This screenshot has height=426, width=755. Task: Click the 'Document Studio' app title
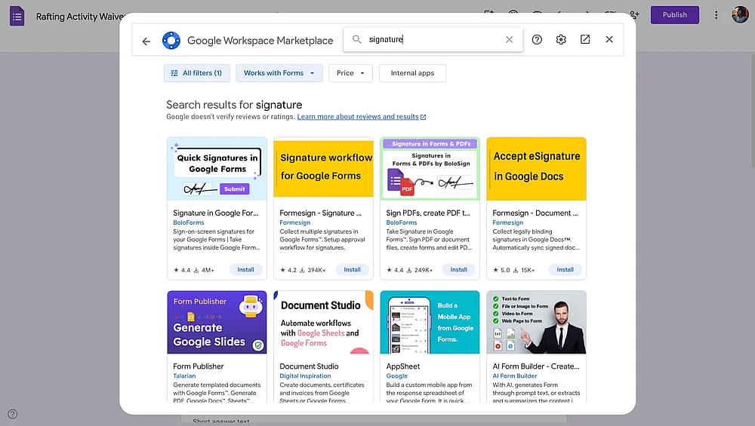pyautogui.click(x=309, y=366)
